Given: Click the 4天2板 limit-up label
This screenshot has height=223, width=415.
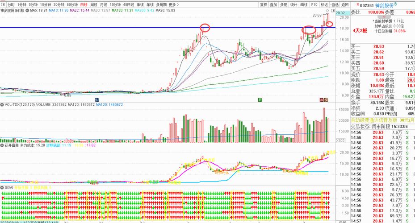Looking at the screenshot, I should (360, 31).
